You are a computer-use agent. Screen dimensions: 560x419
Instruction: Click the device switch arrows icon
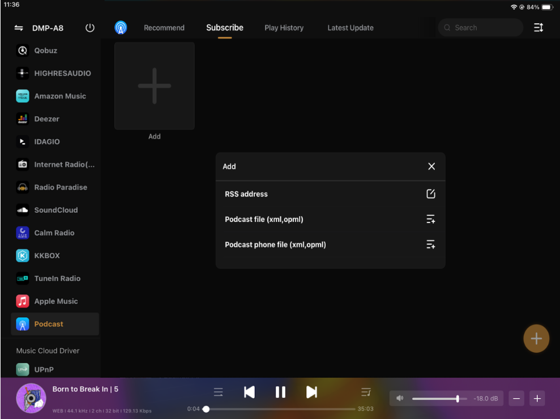point(19,28)
